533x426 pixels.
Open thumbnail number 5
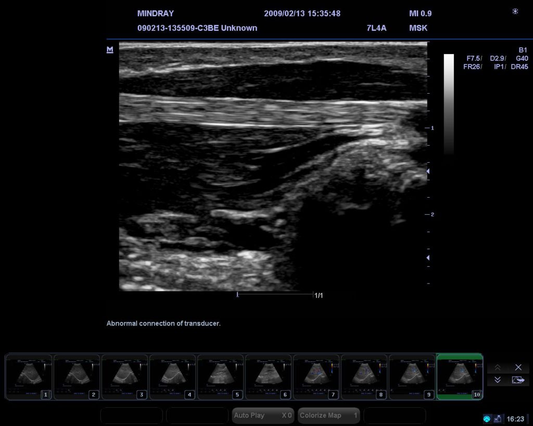[x=221, y=377]
